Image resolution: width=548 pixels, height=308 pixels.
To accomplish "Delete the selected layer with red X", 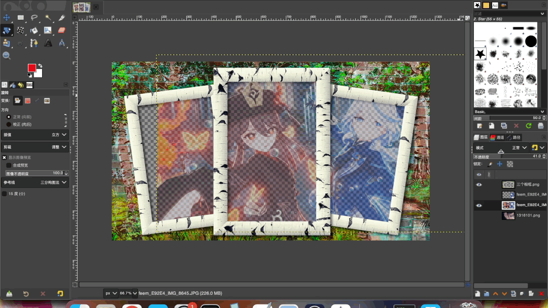I will (x=541, y=294).
